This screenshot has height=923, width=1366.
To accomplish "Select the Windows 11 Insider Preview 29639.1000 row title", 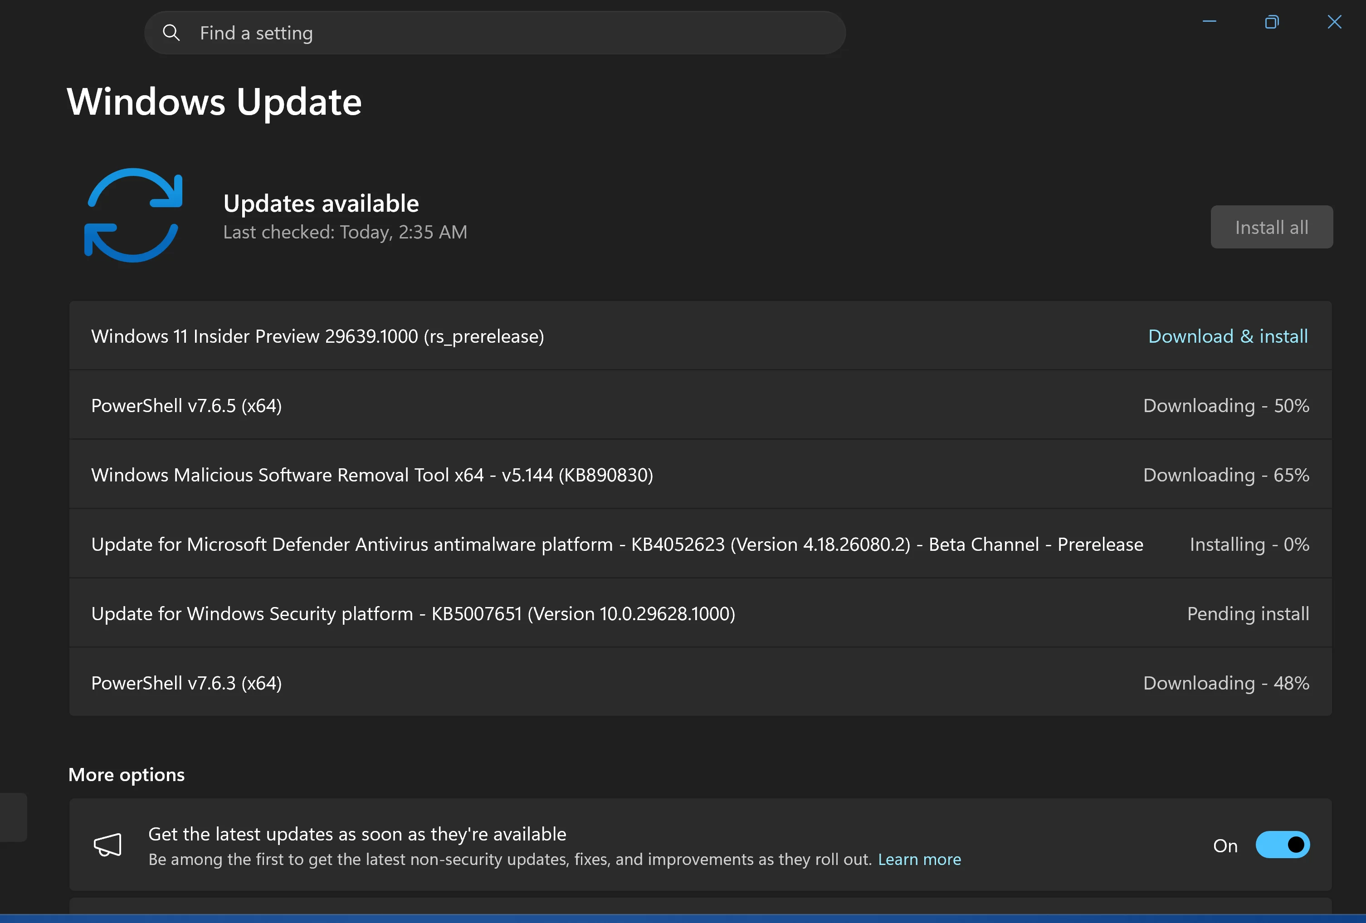I will pyautogui.click(x=317, y=336).
